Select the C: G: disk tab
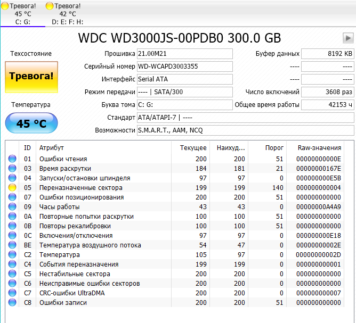This screenshot has height=323, width=356. (x=23, y=14)
